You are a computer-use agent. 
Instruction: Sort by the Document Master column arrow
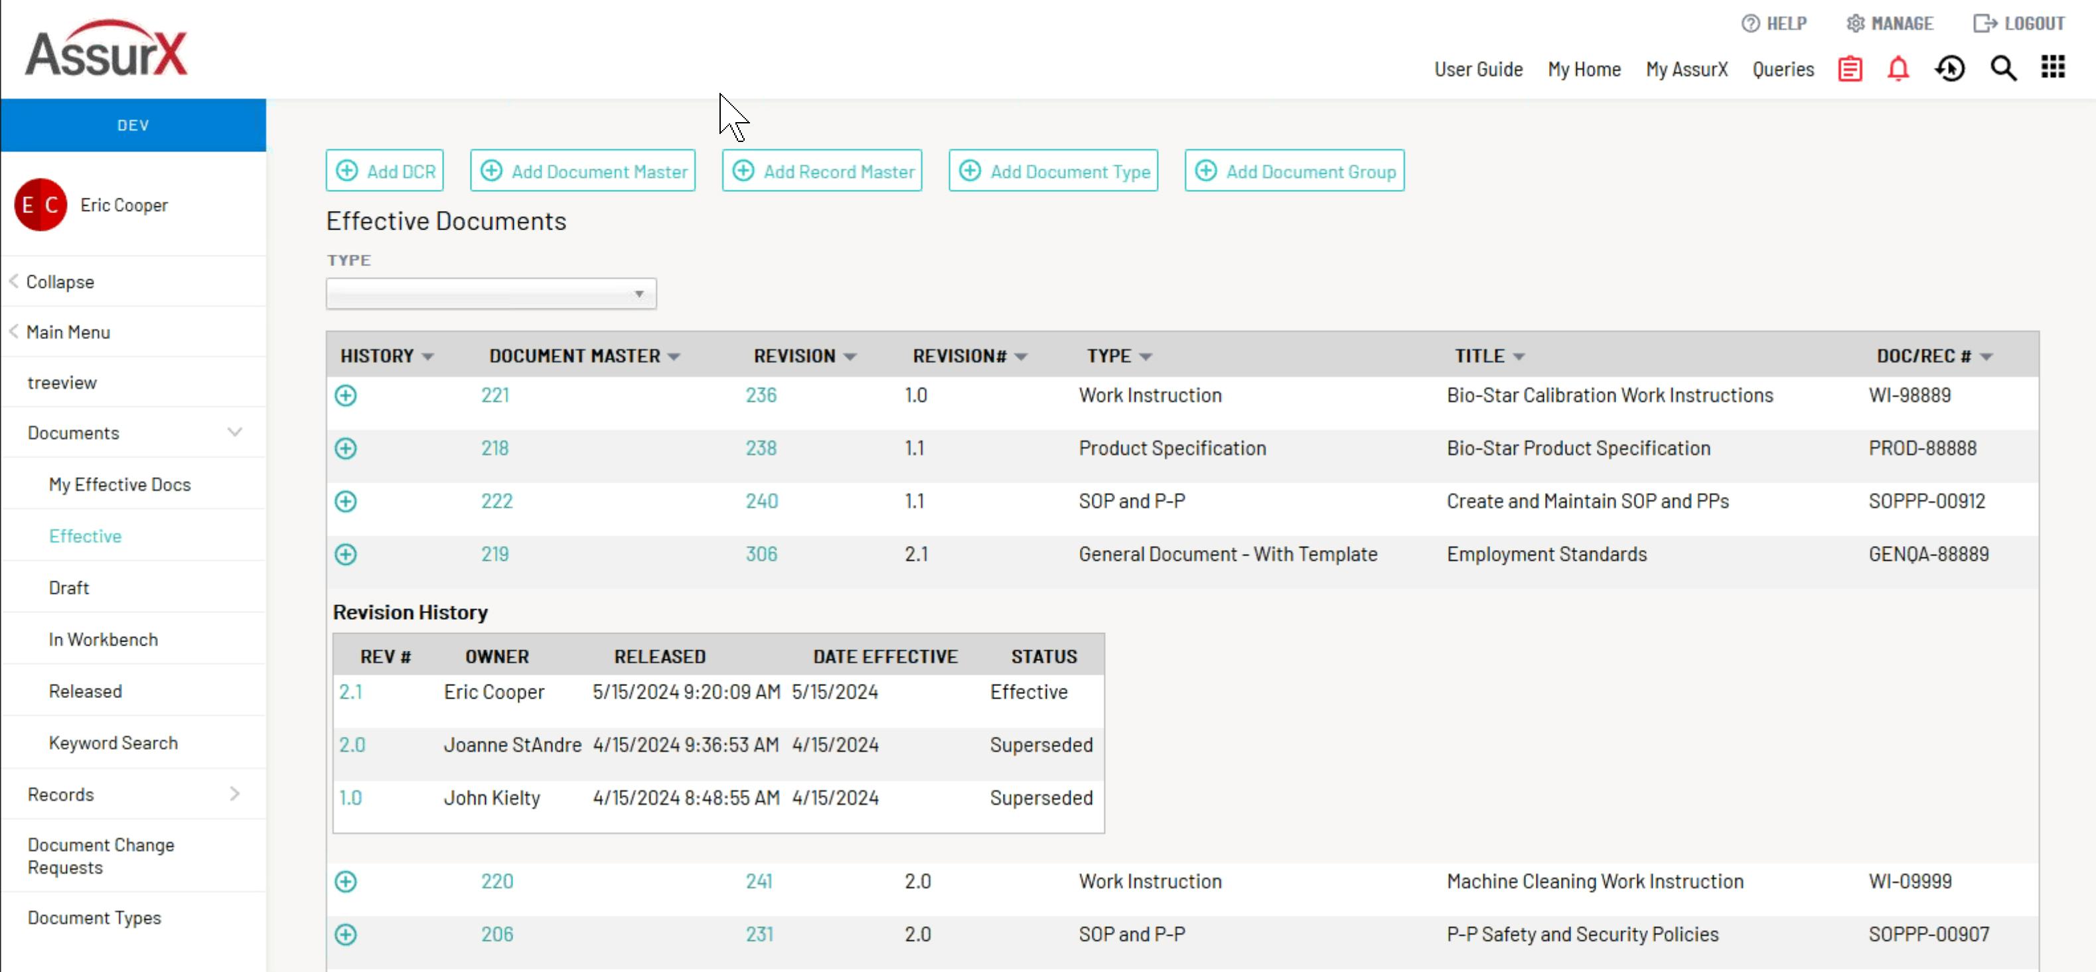(x=674, y=357)
